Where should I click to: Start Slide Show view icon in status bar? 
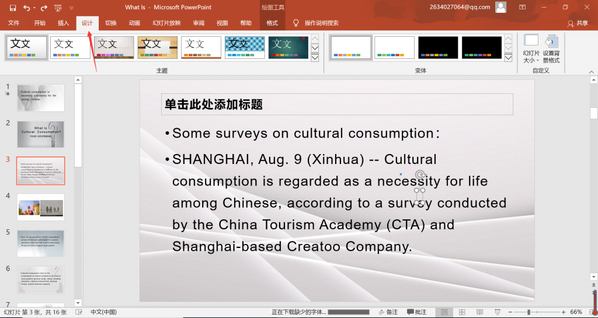tap(498, 312)
